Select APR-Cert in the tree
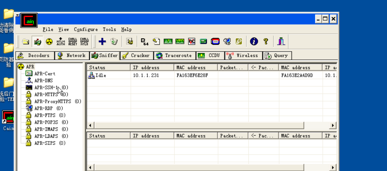The width and height of the screenshot is (387, 171). point(45,73)
